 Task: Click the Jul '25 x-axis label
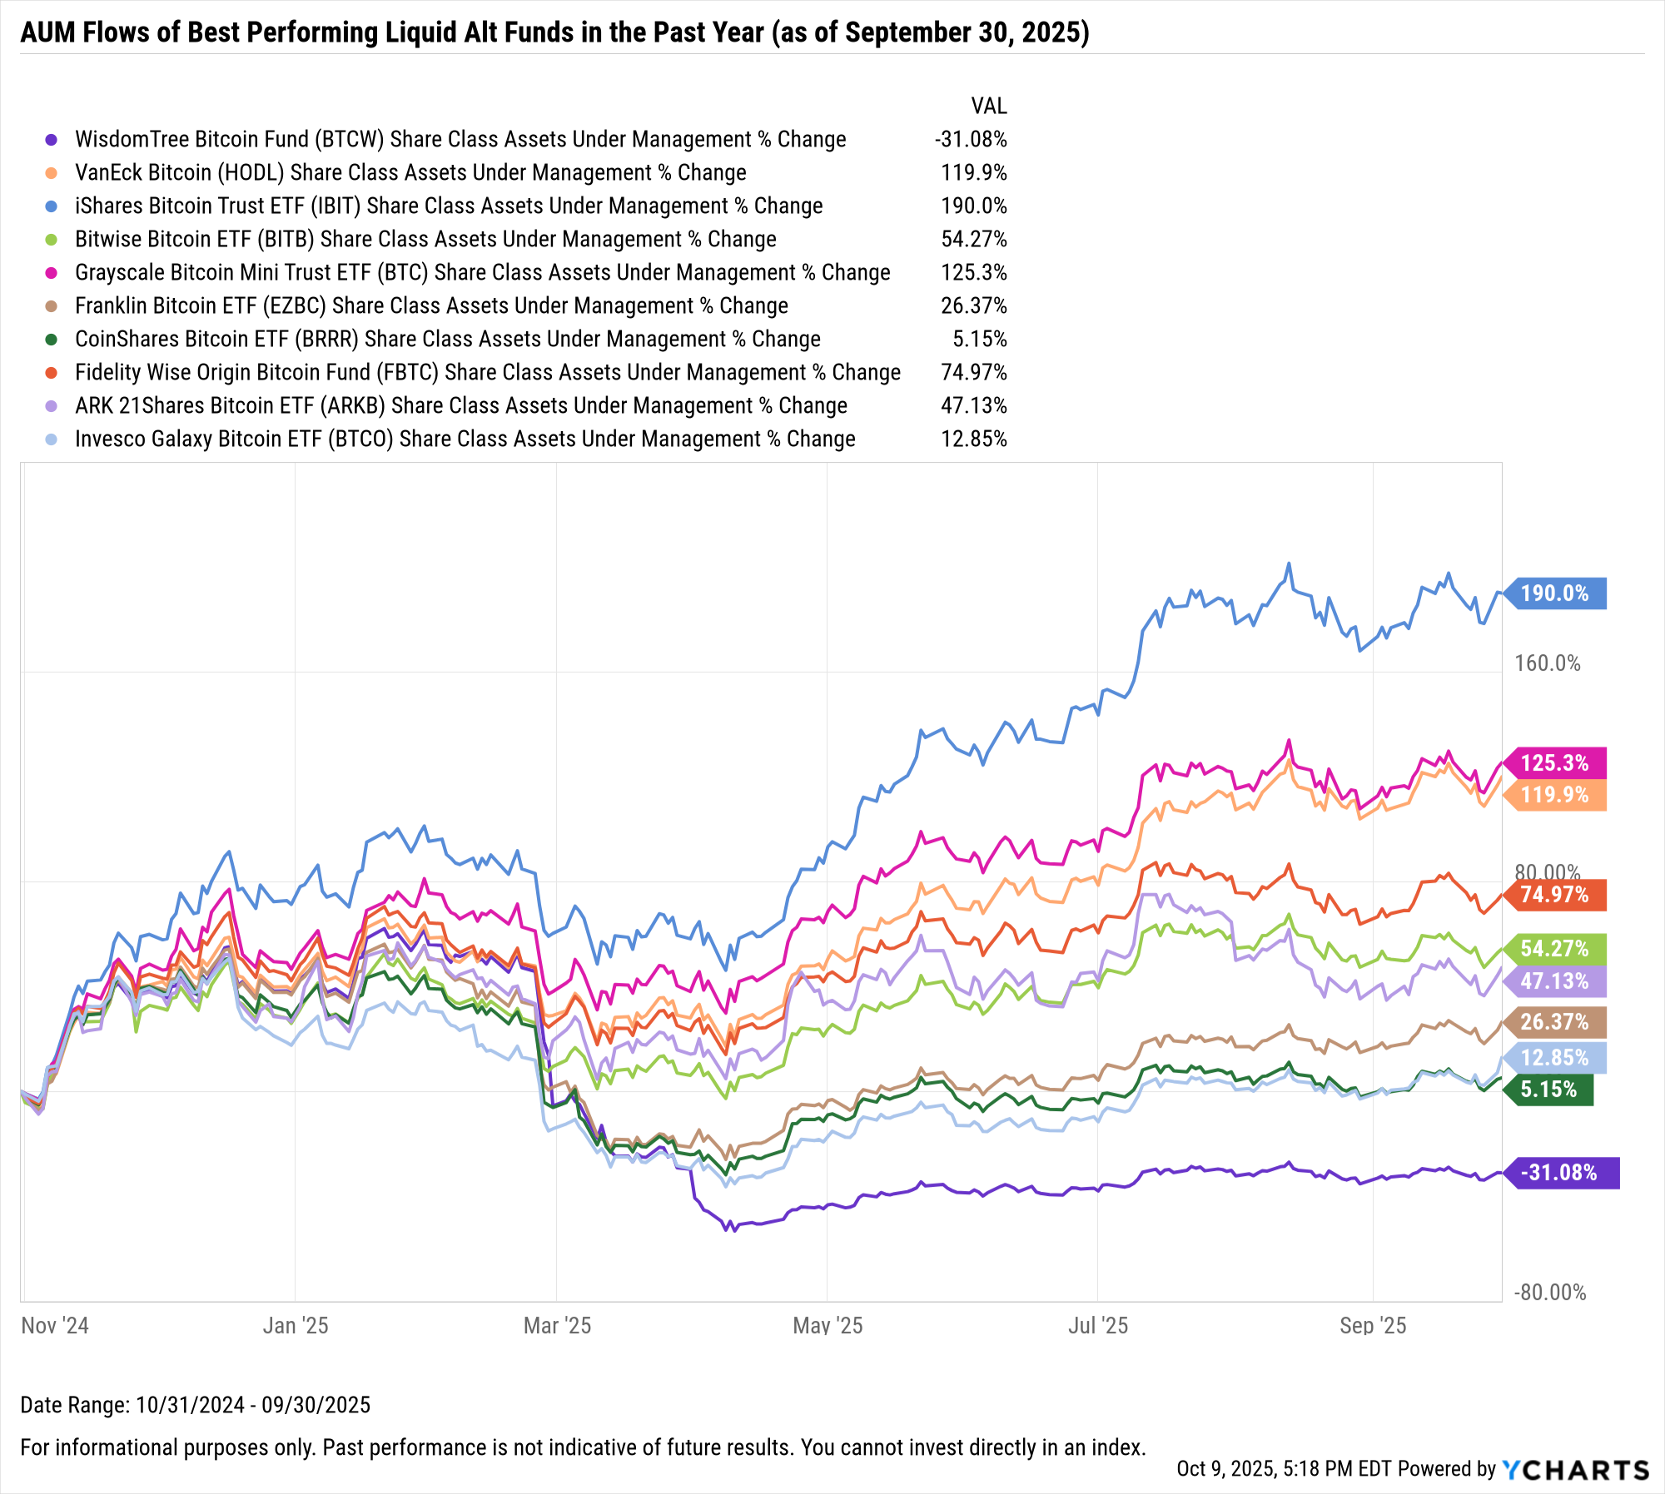tap(1098, 1326)
